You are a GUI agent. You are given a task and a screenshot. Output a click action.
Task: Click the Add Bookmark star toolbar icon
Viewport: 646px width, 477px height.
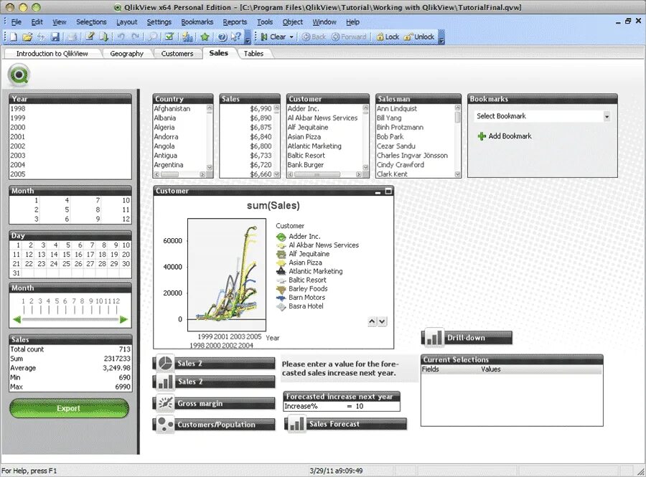[x=205, y=37]
